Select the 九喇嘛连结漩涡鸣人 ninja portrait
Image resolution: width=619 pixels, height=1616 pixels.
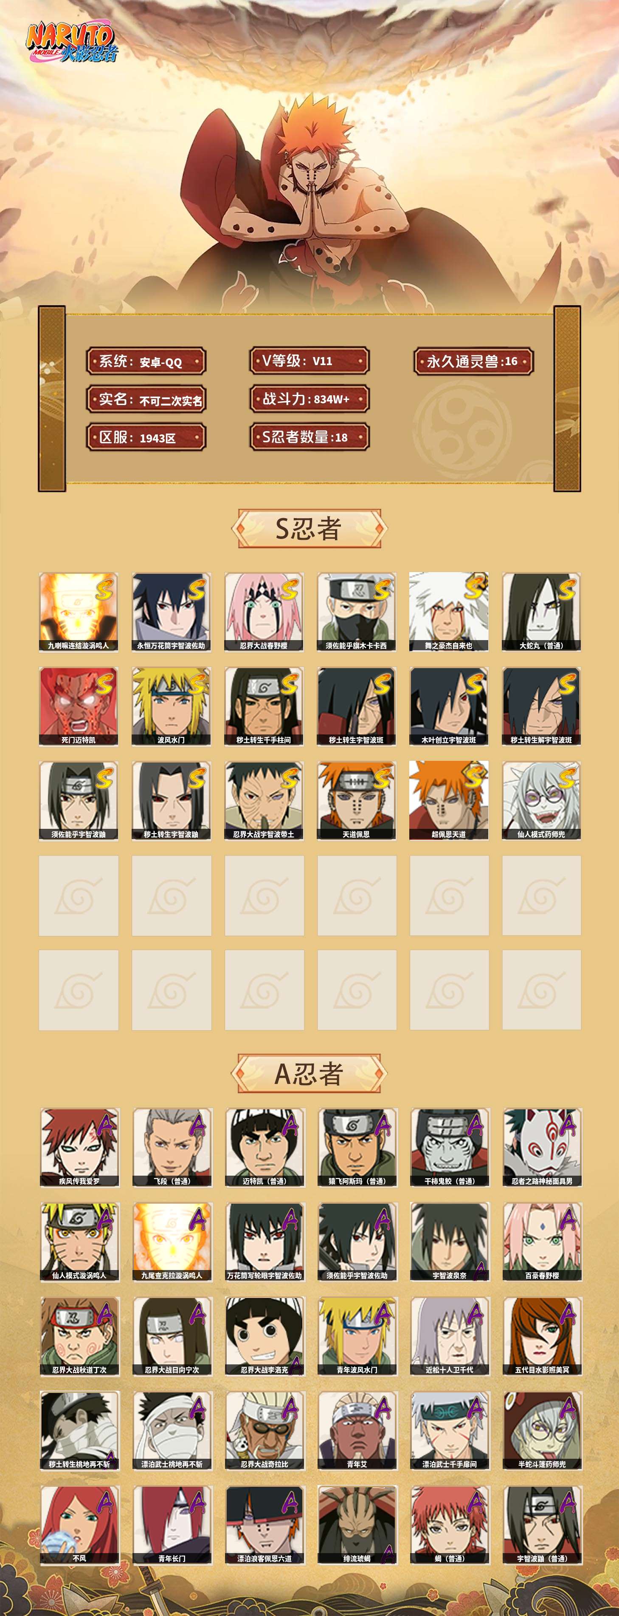[78, 612]
